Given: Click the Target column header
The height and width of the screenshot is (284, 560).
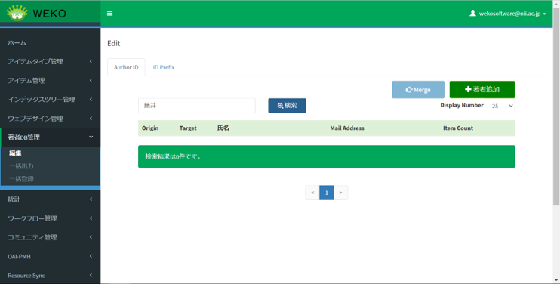Looking at the screenshot, I should (x=188, y=128).
